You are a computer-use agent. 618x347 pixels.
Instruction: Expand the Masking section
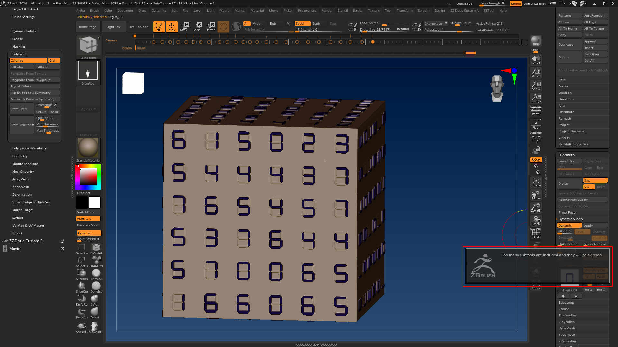click(x=18, y=46)
